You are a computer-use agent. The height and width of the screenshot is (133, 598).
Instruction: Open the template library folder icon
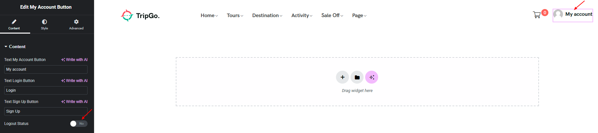pos(357,77)
